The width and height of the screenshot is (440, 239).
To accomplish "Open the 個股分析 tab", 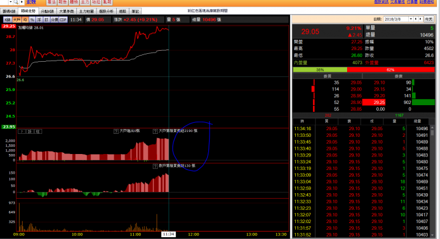I will coord(106,11).
